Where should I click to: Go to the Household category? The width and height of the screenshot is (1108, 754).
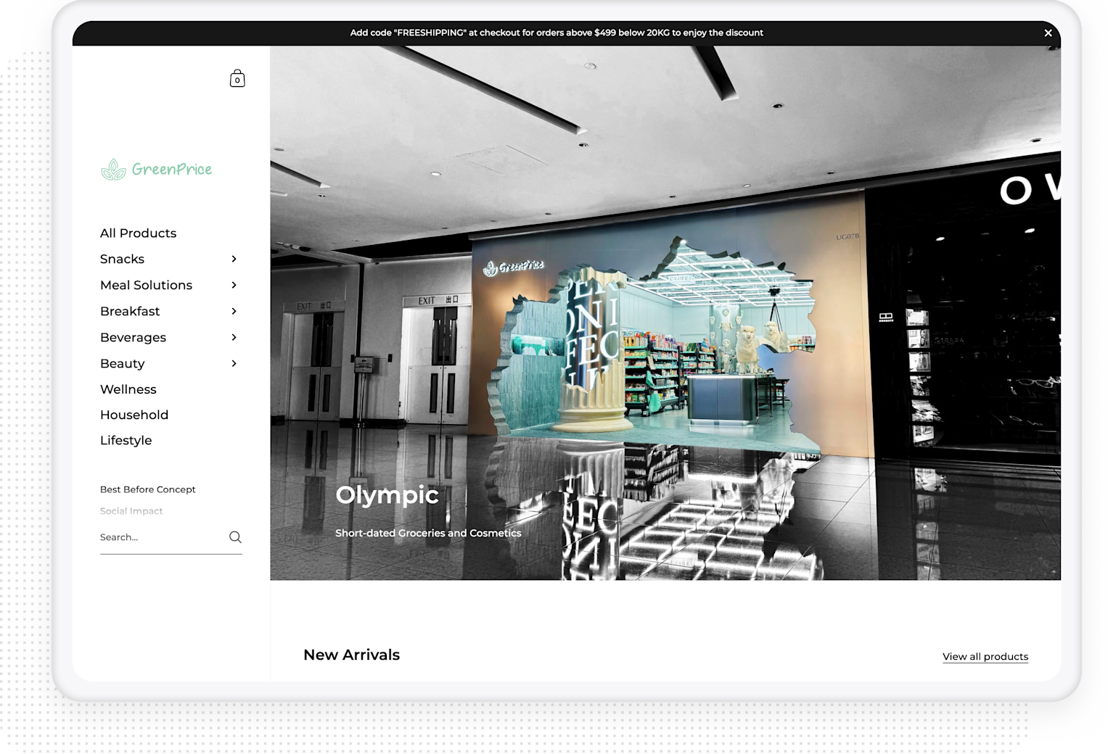click(134, 415)
